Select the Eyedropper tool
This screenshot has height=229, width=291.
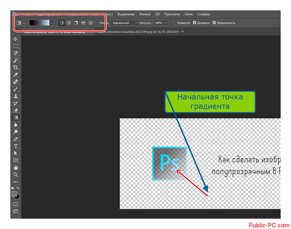pos(16,75)
